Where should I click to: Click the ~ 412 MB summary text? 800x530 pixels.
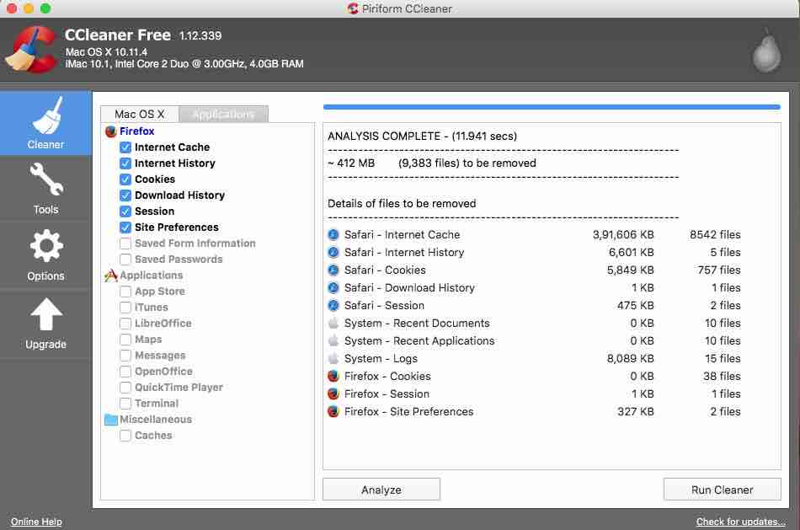pos(351,163)
